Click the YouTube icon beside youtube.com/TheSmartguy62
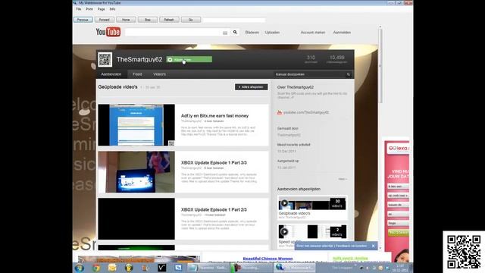Screen dimensions: 485x273 pyautogui.click(x=280, y=113)
